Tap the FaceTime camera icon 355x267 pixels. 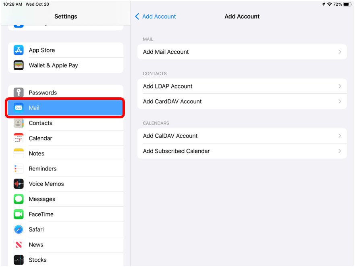pos(19,214)
